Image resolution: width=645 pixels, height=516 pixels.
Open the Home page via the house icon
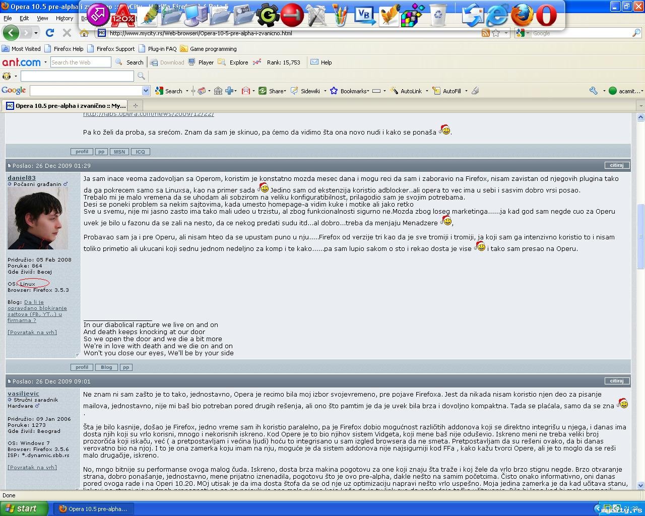pos(84,33)
